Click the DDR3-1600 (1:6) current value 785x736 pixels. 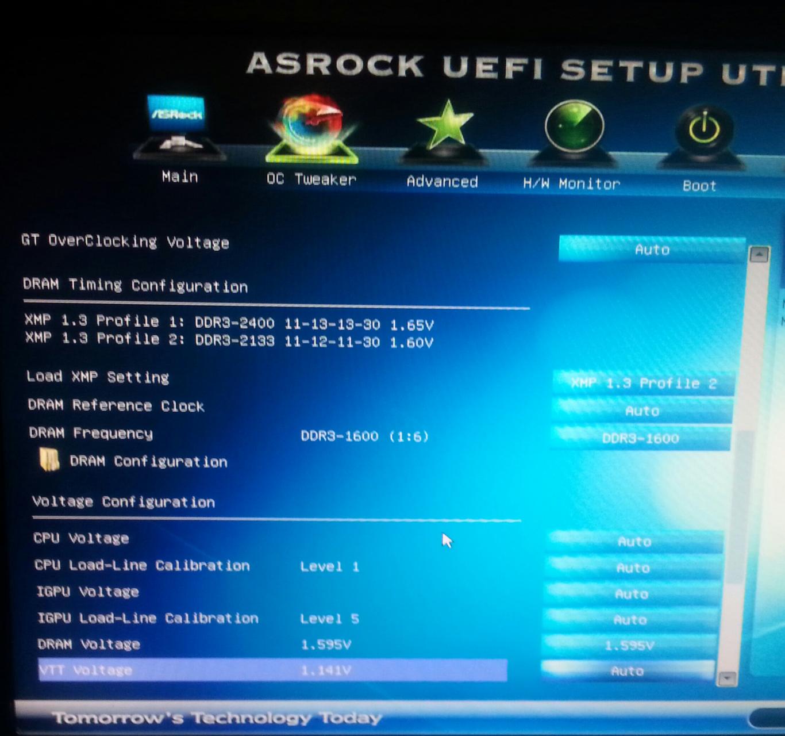(365, 436)
